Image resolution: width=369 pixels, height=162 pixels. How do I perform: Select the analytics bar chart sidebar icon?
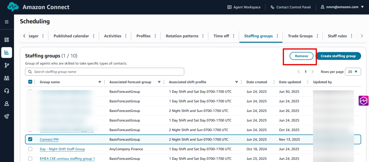coord(6,53)
